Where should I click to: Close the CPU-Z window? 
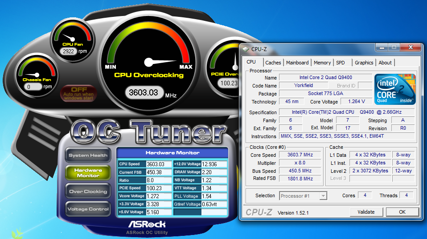[411, 48]
